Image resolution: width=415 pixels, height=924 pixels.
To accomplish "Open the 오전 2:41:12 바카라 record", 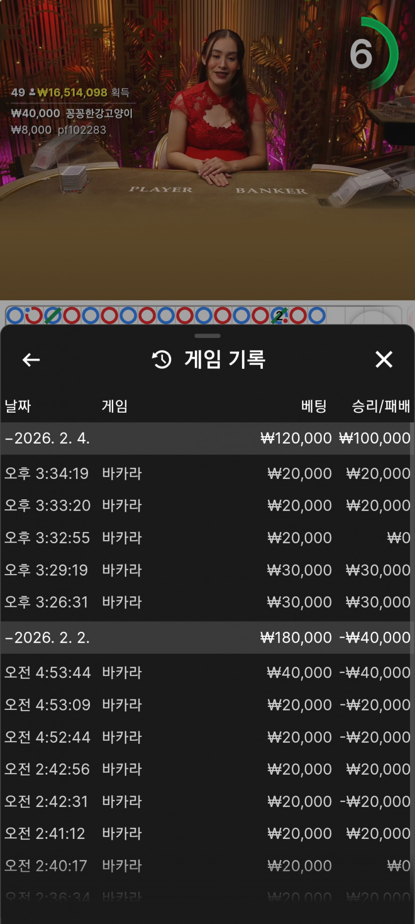I will pyautogui.click(x=207, y=833).
